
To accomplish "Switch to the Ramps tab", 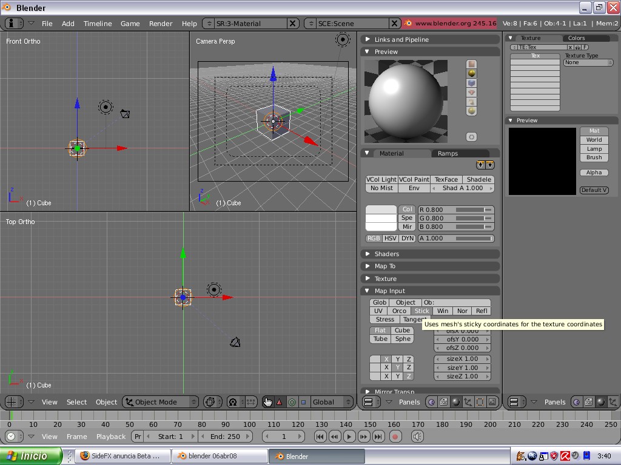I will 448,153.
